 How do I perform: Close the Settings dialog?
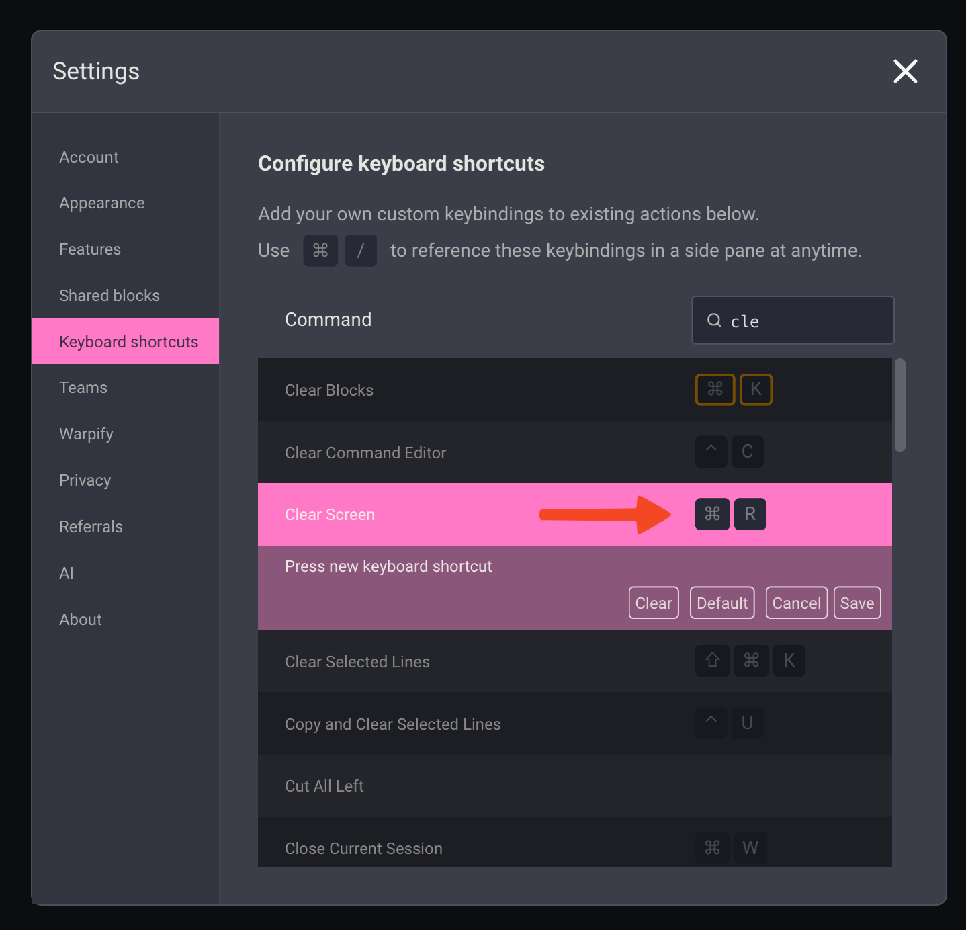pyautogui.click(x=905, y=71)
